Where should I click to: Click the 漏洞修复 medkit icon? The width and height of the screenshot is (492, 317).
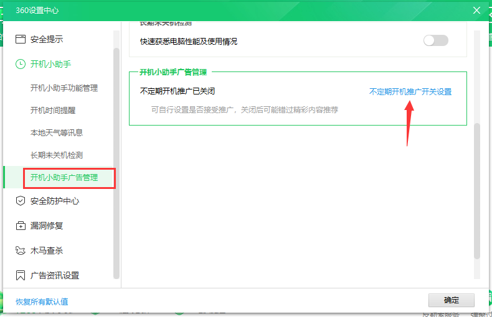(21, 226)
